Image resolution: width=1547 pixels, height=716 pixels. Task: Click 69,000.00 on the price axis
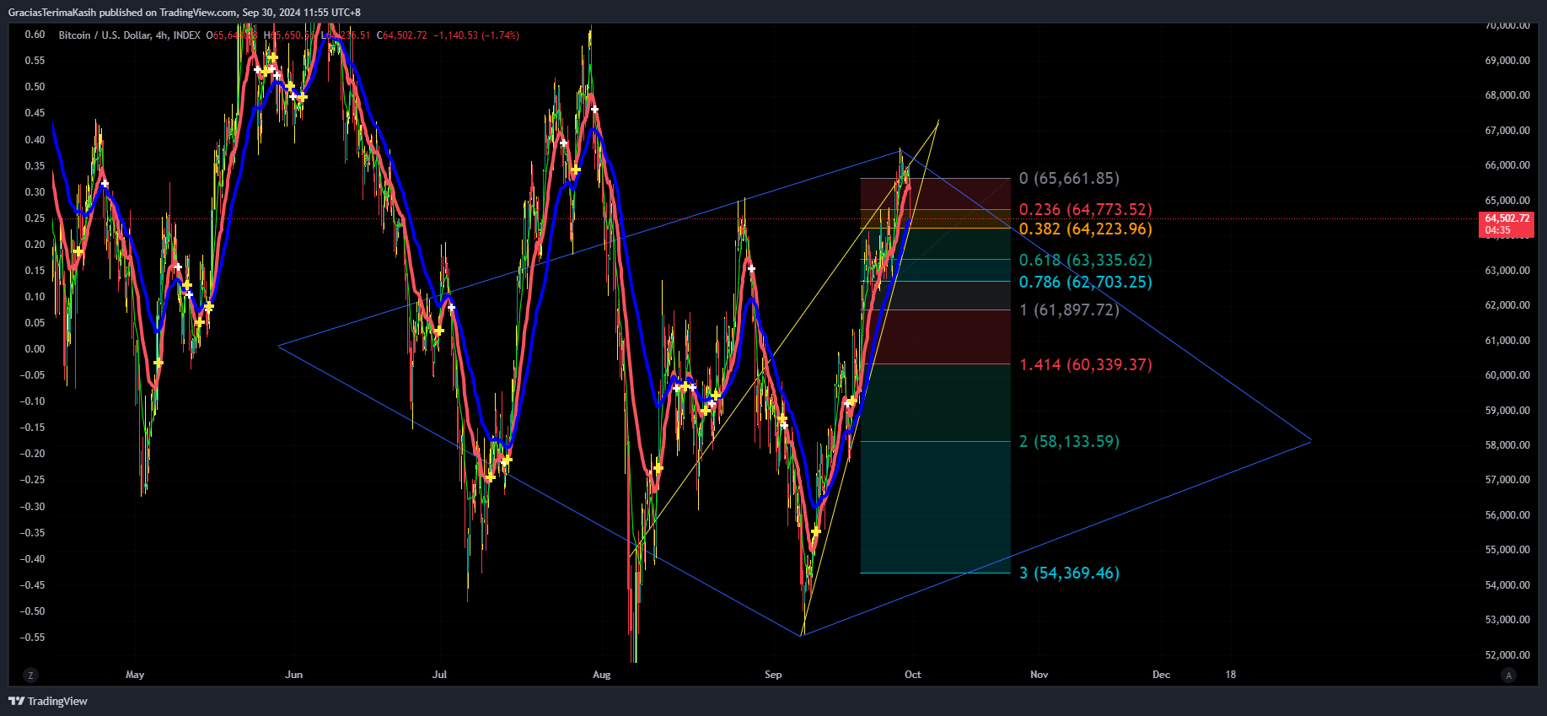click(x=1507, y=61)
